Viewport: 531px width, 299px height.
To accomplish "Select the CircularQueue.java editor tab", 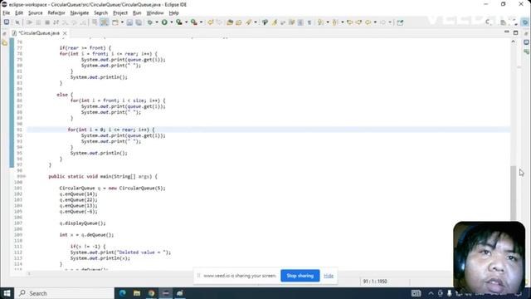I will pyautogui.click(x=39, y=33).
